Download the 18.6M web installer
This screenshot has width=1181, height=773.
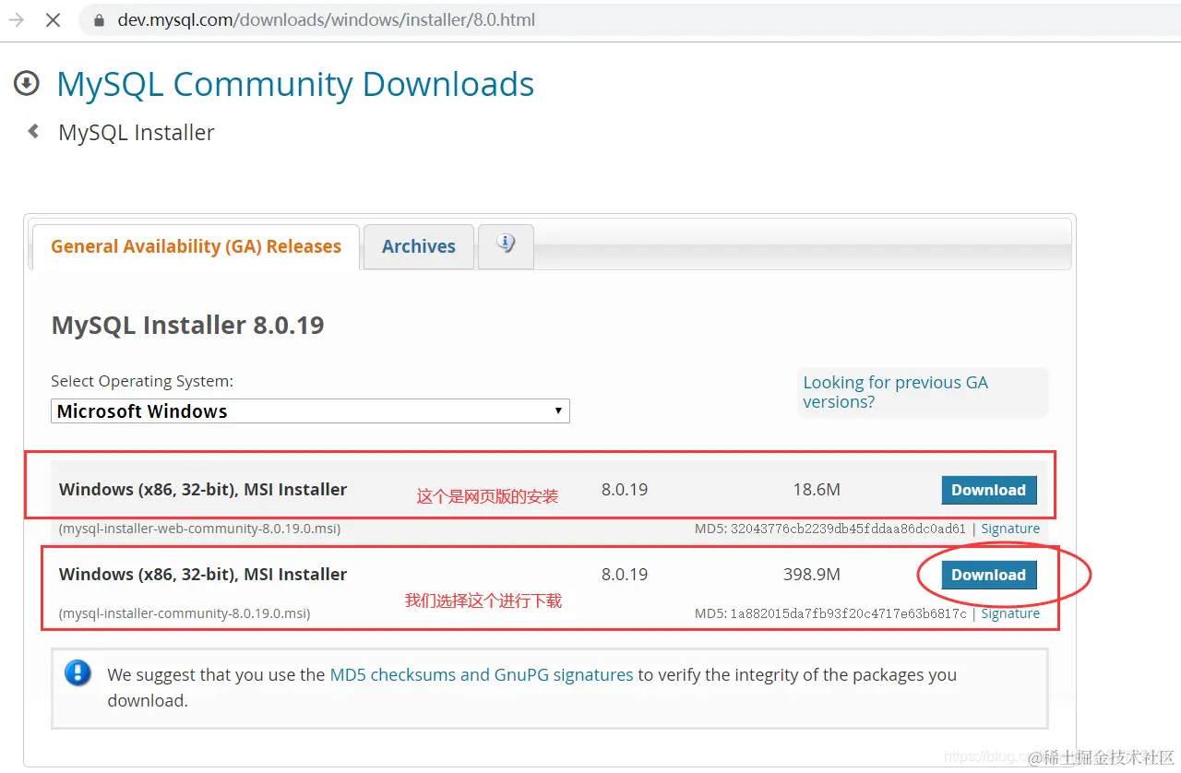(x=989, y=490)
